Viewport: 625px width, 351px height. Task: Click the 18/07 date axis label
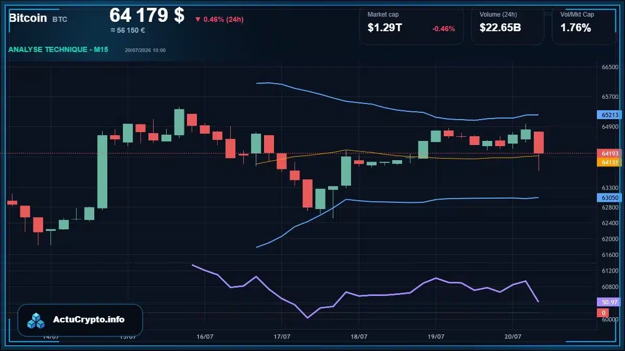(x=359, y=337)
